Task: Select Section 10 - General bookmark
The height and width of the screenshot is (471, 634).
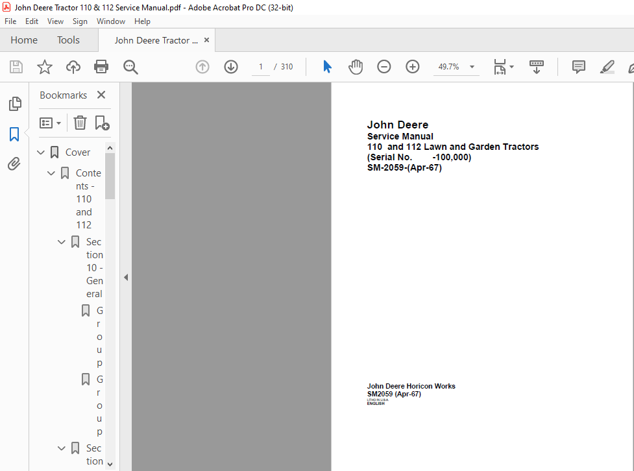Action: pos(95,268)
